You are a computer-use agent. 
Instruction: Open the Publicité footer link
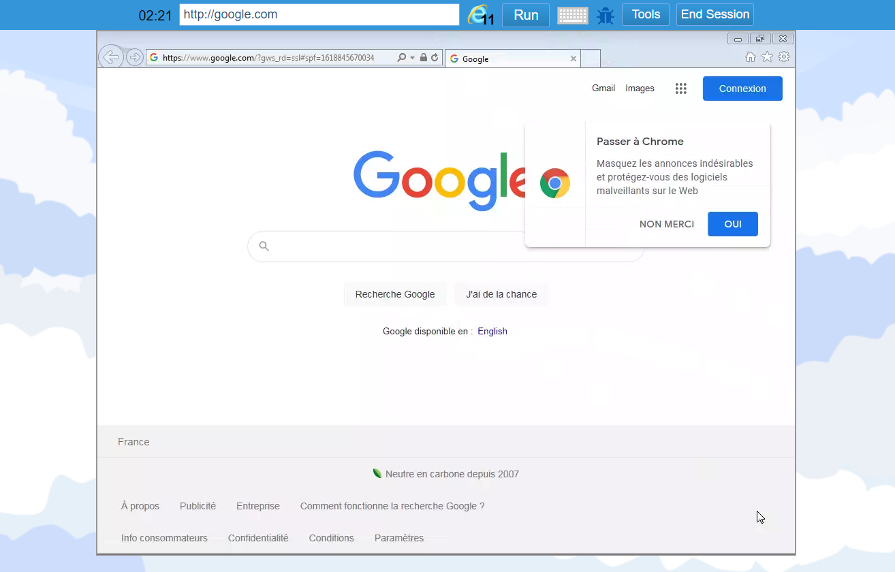point(198,506)
